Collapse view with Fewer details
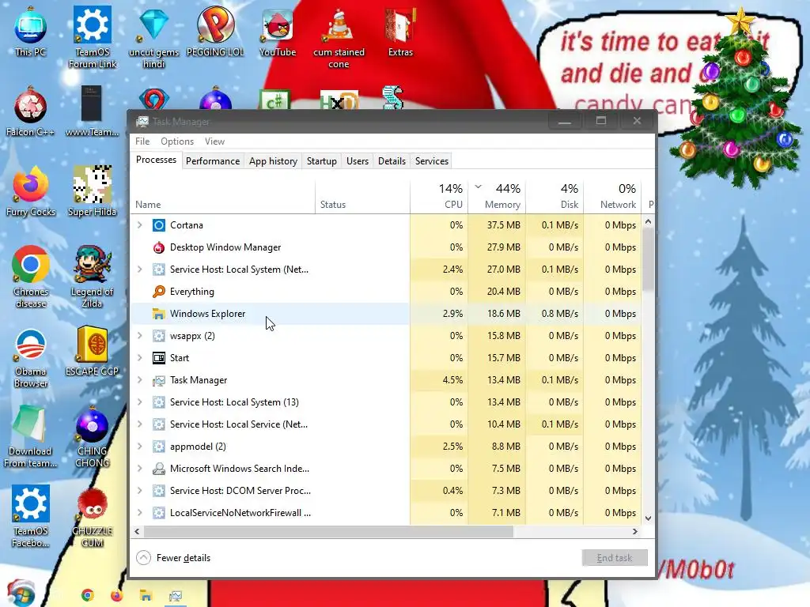 coord(173,558)
